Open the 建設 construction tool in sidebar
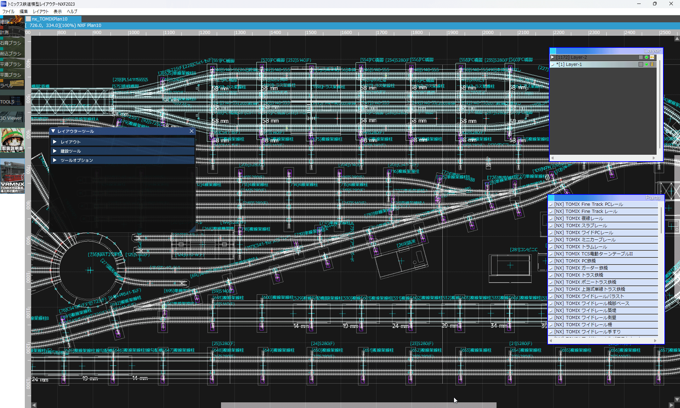 12,21
